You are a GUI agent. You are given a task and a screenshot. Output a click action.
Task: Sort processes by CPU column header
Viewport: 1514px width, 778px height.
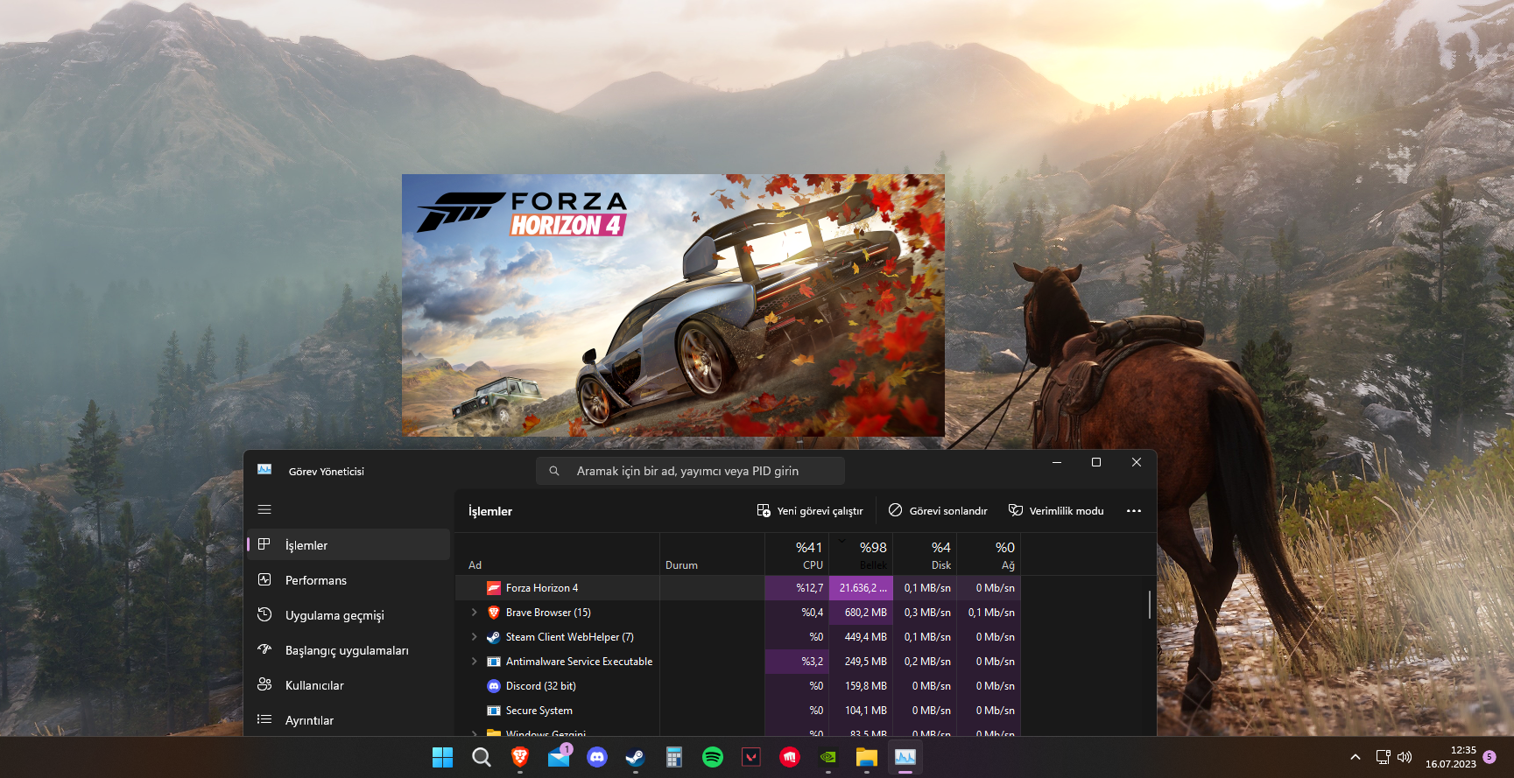pos(797,555)
